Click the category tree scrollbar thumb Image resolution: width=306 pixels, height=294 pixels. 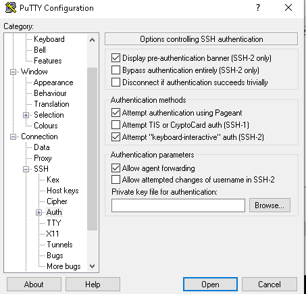(92, 149)
